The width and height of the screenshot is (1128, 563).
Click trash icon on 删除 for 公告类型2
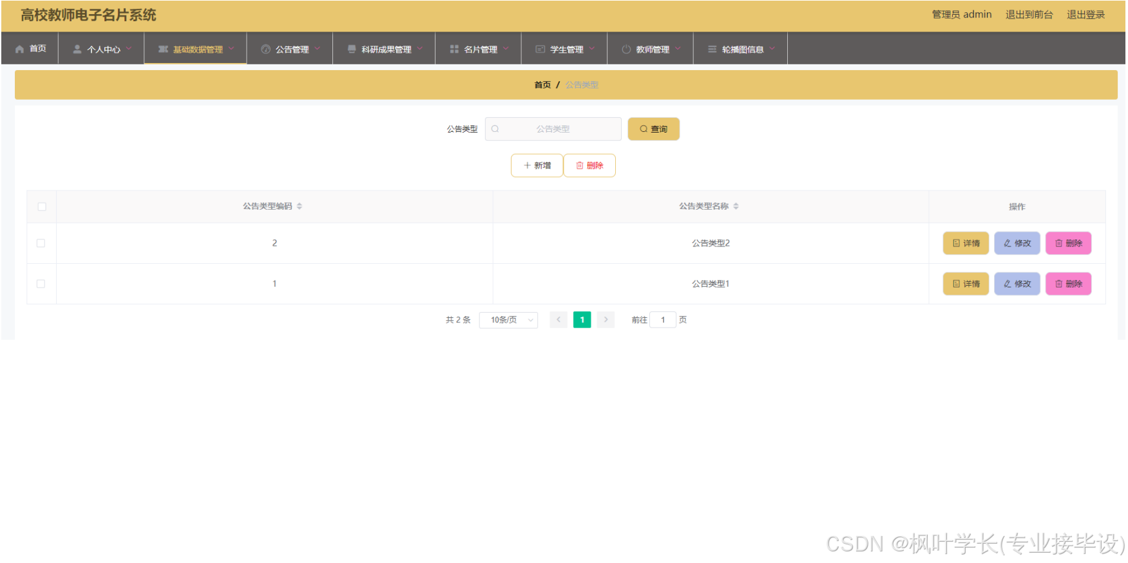1059,243
